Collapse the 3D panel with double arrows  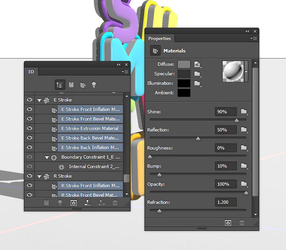coord(119,64)
